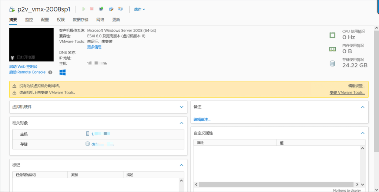Collapse the 备注 panel
The width and height of the screenshot is (379, 192).
point(363,107)
